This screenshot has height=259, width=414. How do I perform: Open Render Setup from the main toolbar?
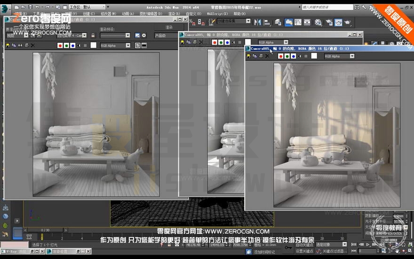329,22
